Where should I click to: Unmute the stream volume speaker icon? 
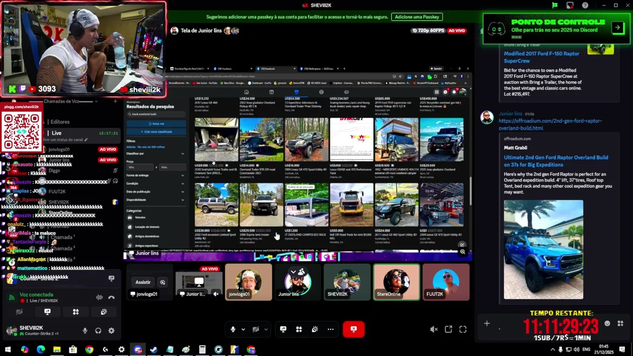point(434,329)
